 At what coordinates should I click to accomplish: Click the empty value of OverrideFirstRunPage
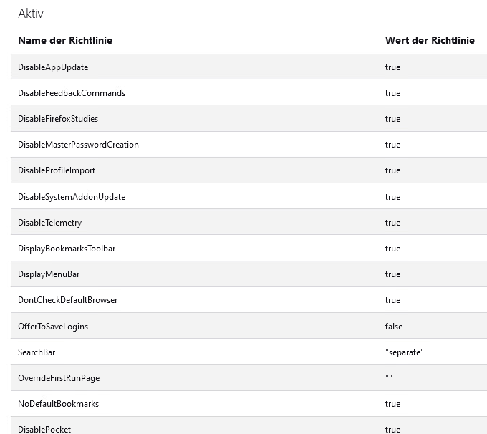[x=389, y=378]
